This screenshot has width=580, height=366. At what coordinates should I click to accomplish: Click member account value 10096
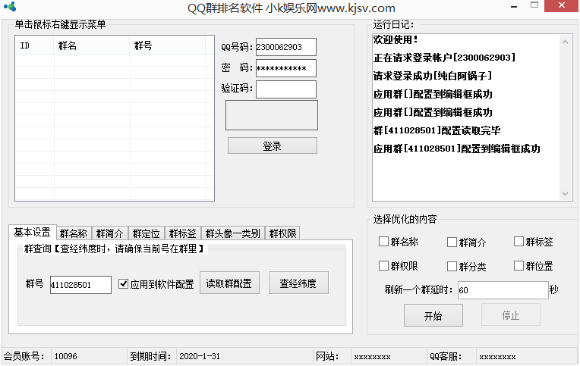[x=66, y=356]
